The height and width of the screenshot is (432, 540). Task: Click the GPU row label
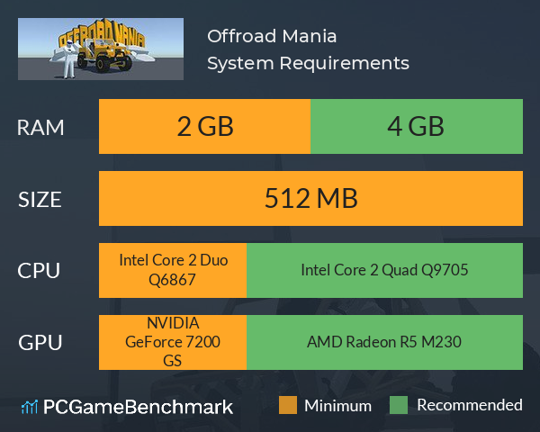40,342
